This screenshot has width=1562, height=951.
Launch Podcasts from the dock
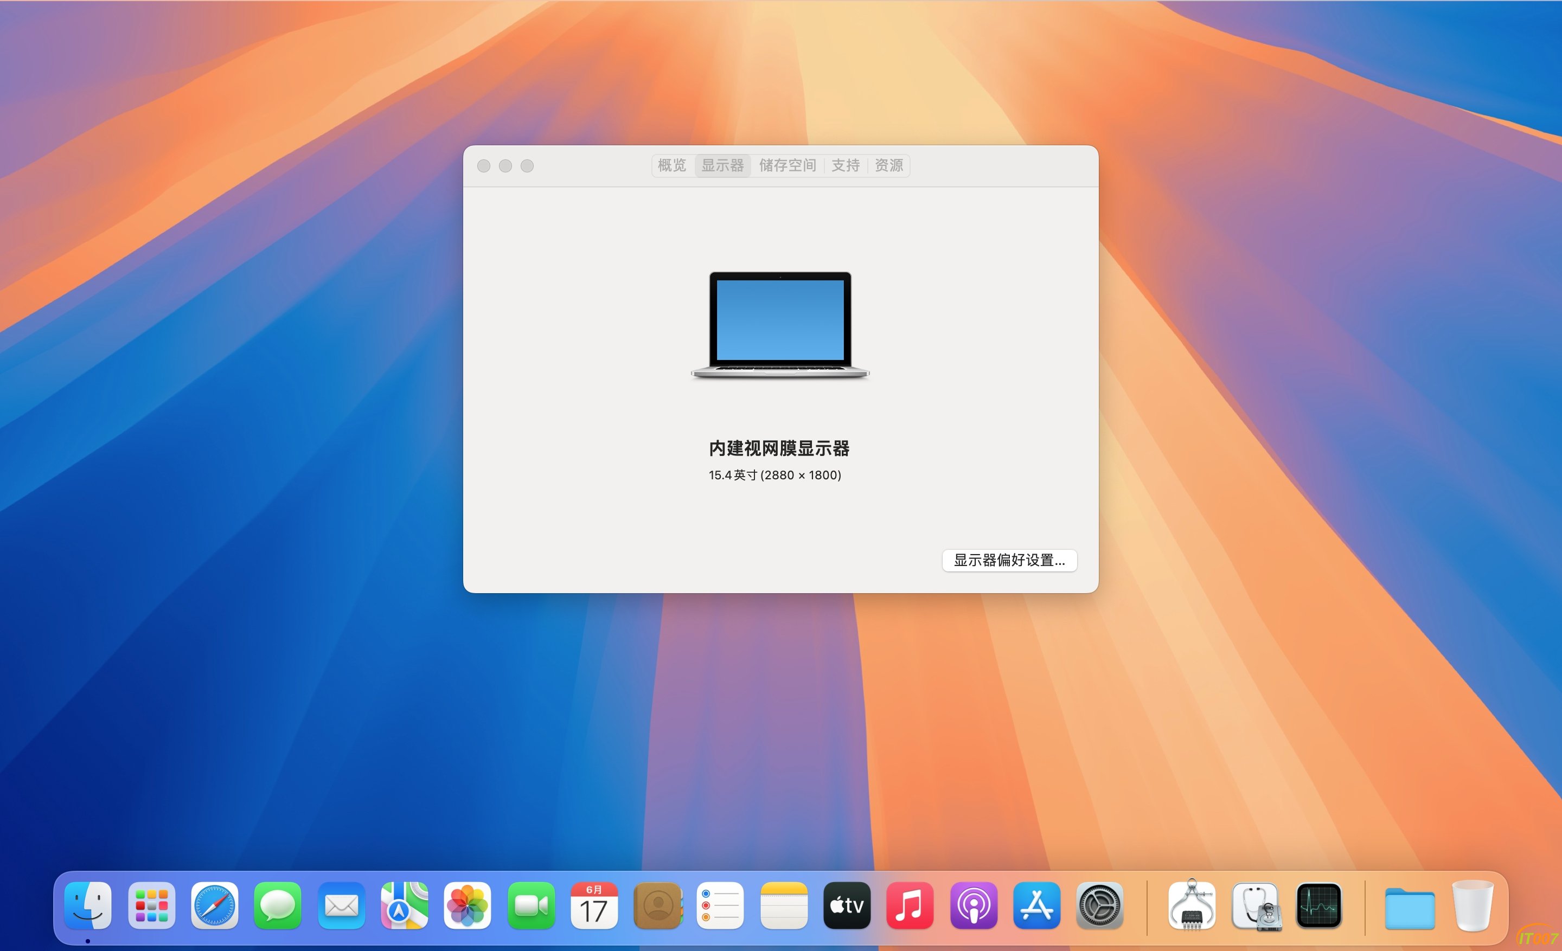pos(974,905)
